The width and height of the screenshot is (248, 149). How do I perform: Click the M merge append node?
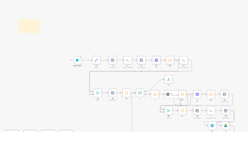click(98, 93)
